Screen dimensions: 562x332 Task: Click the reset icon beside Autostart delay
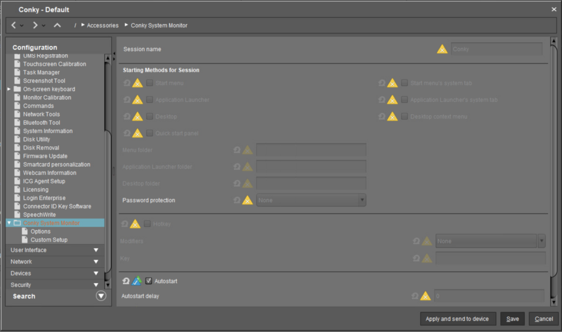point(415,296)
